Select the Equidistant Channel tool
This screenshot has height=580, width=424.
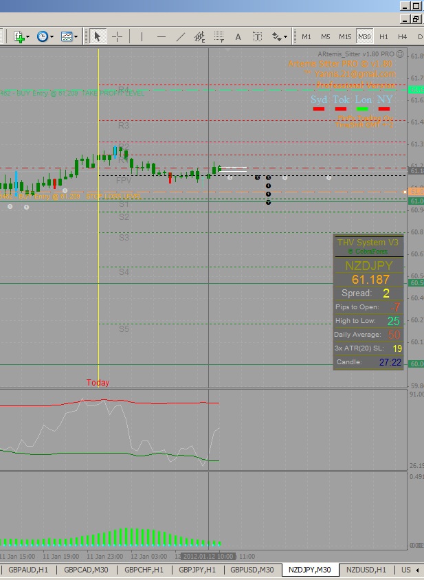199,36
